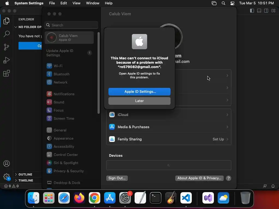The height and width of the screenshot is (209, 279).
Task: Click Sign Out... button
Action: (x=117, y=178)
